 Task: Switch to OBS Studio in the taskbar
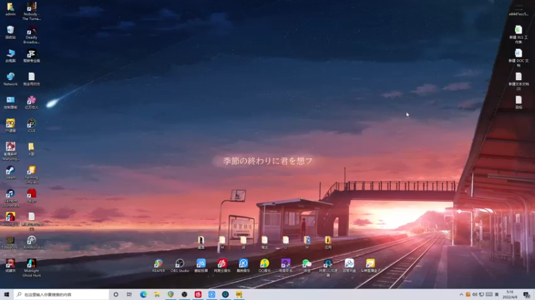pyautogui.click(x=185, y=294)
